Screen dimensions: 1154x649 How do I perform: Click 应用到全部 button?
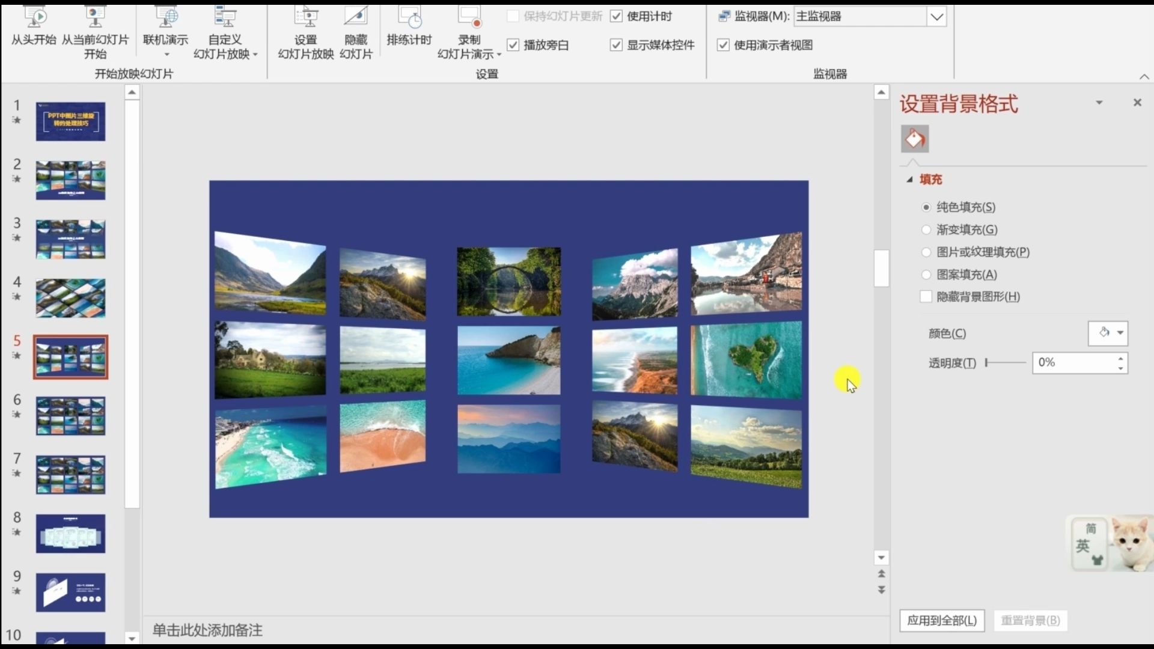942,621
